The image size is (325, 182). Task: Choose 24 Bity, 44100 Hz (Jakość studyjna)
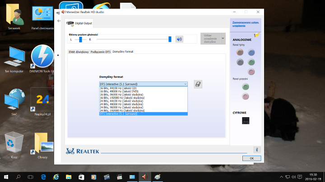pyautogui.click(x=144, y=101)
